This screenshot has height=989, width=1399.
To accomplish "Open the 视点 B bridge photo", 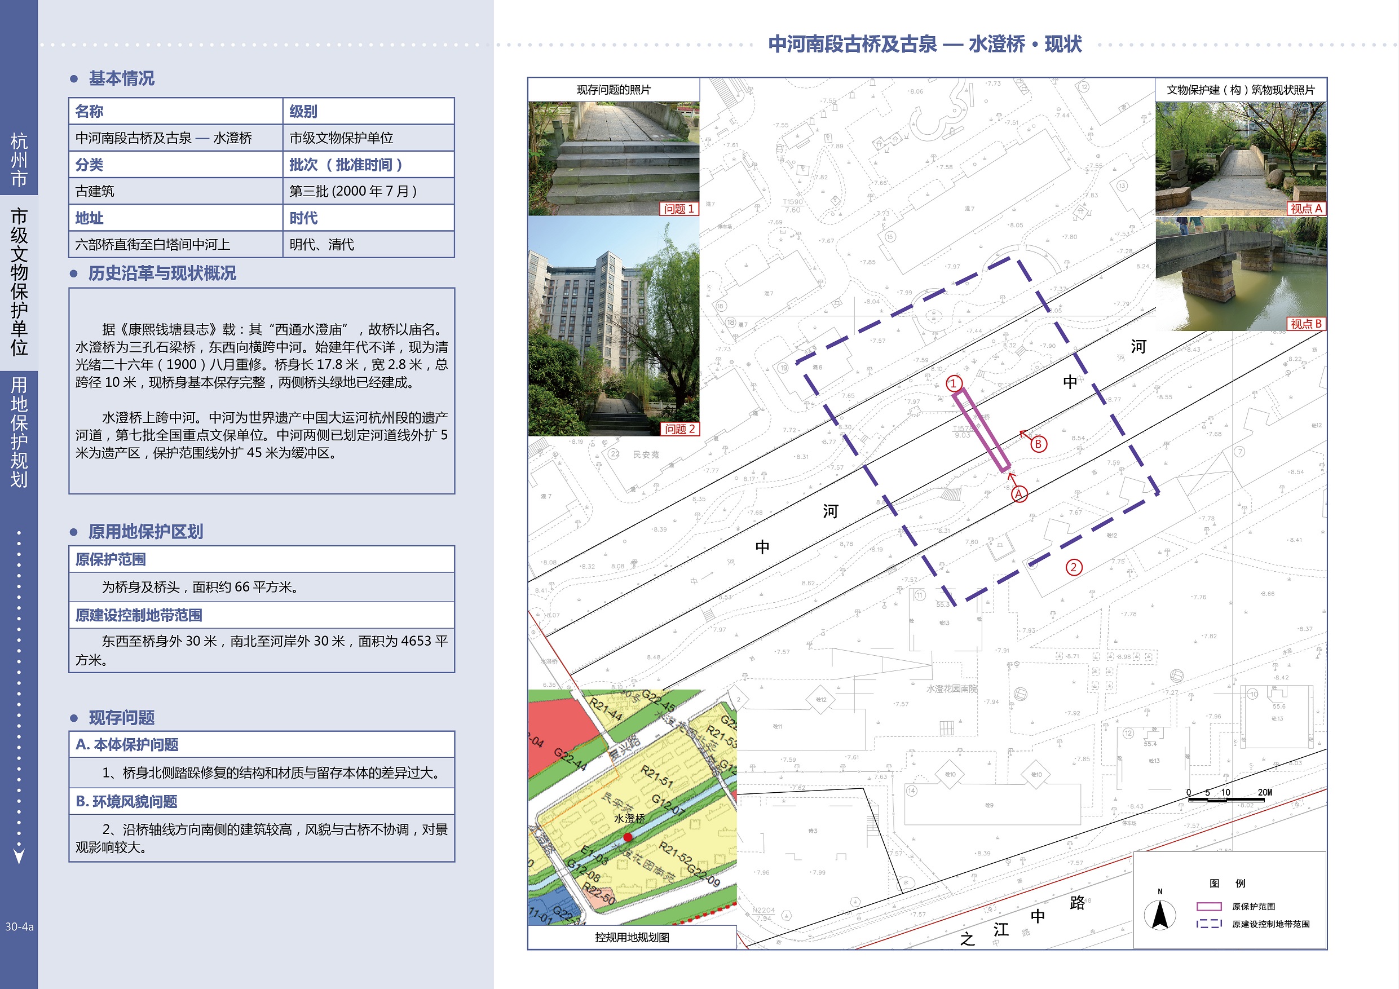I will tap(1241, 274).
